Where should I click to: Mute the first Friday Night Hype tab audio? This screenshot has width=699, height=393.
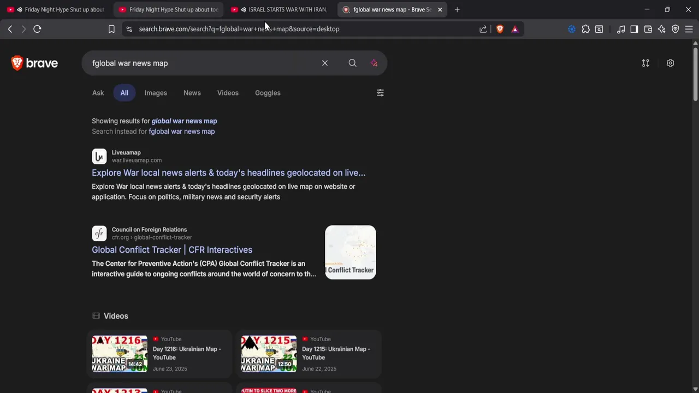[19, 10]
